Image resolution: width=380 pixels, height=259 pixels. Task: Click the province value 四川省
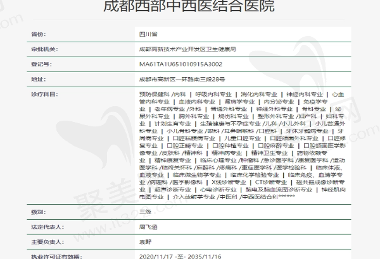coord(148,34)
